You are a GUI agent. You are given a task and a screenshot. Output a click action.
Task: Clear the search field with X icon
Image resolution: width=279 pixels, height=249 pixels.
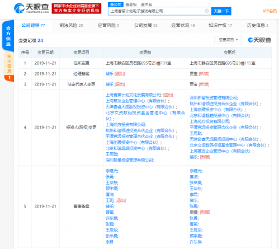coord(207,11)
